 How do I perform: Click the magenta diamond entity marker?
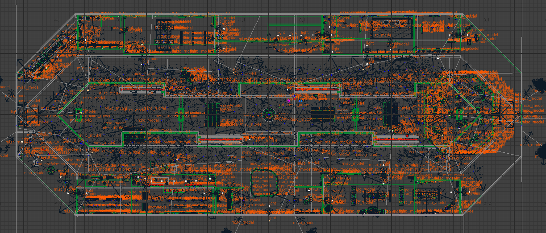coord(288,102)
